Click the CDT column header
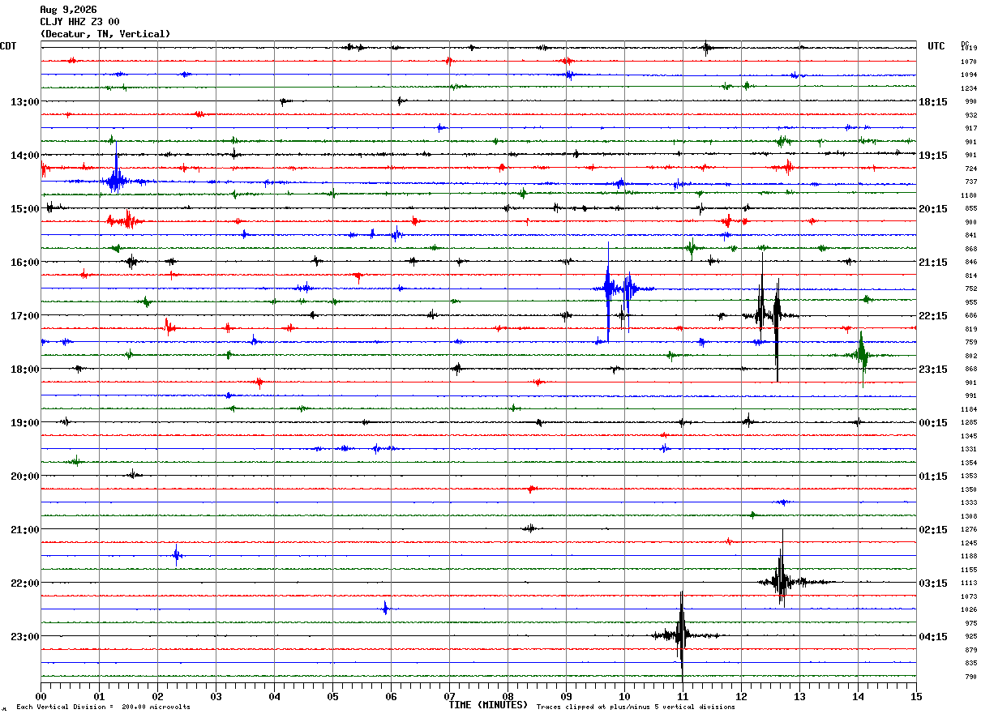The width and height of the screenshot is (981, 718). pyautogui.click(x=8, y=46)
